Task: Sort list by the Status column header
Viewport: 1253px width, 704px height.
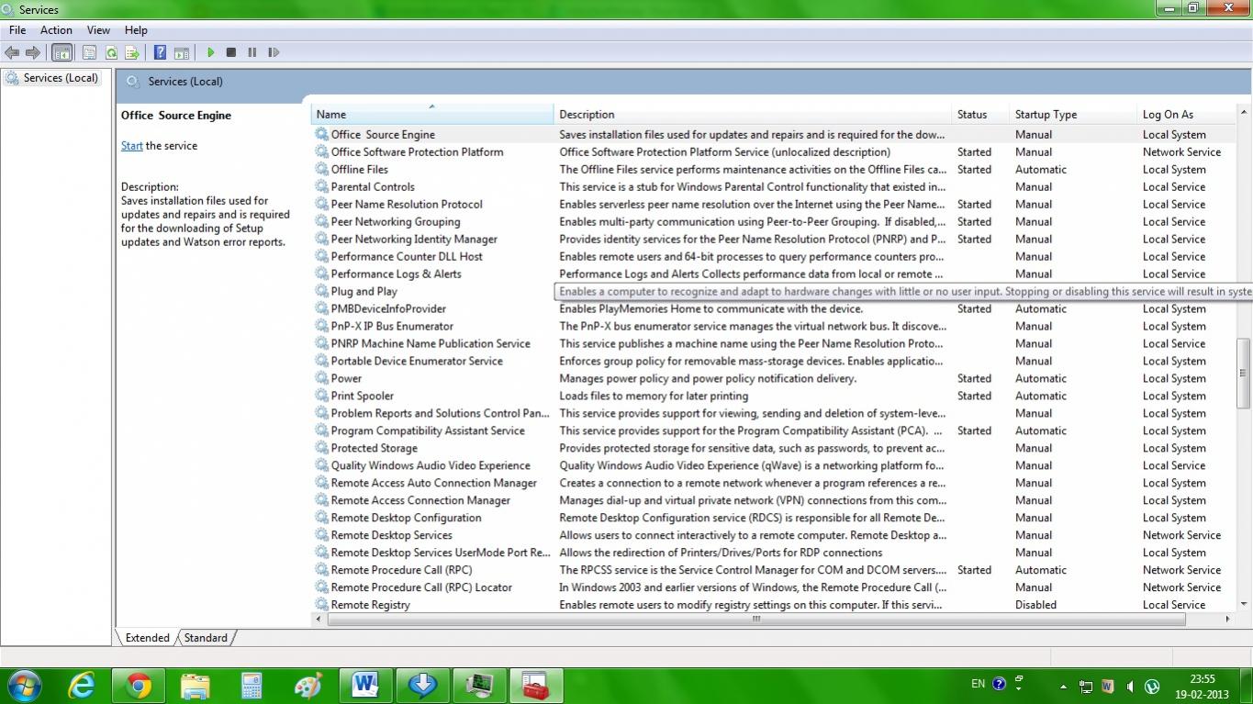Action: pyautogui.click(x=980, y=115)
